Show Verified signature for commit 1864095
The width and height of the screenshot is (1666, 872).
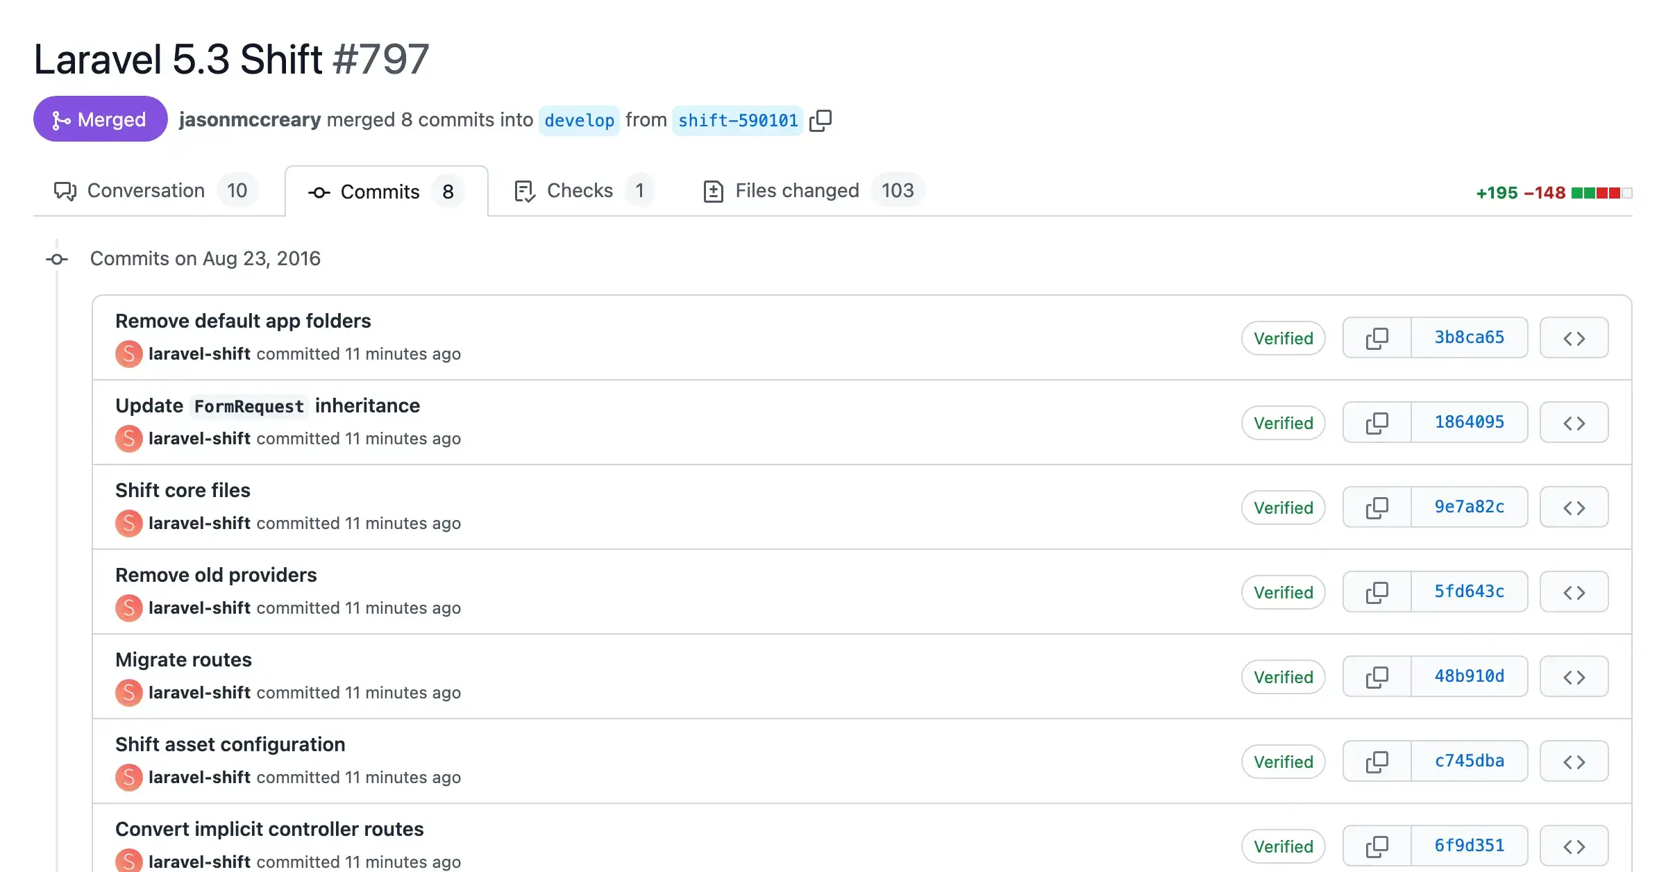click(x=1284, y=423)
